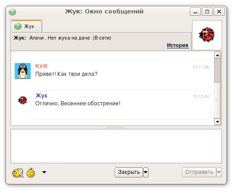232x190 pixels.
Task: Click the small ladybug avatar beside Жук message
Action: coord(22,100)
